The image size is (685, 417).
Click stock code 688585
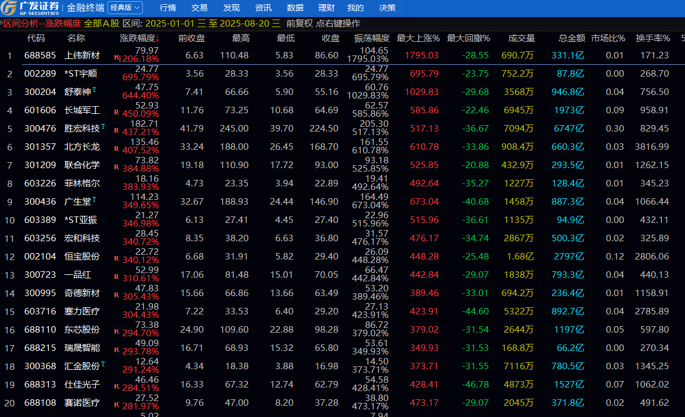pyautogui.click(x=40, y=55)
